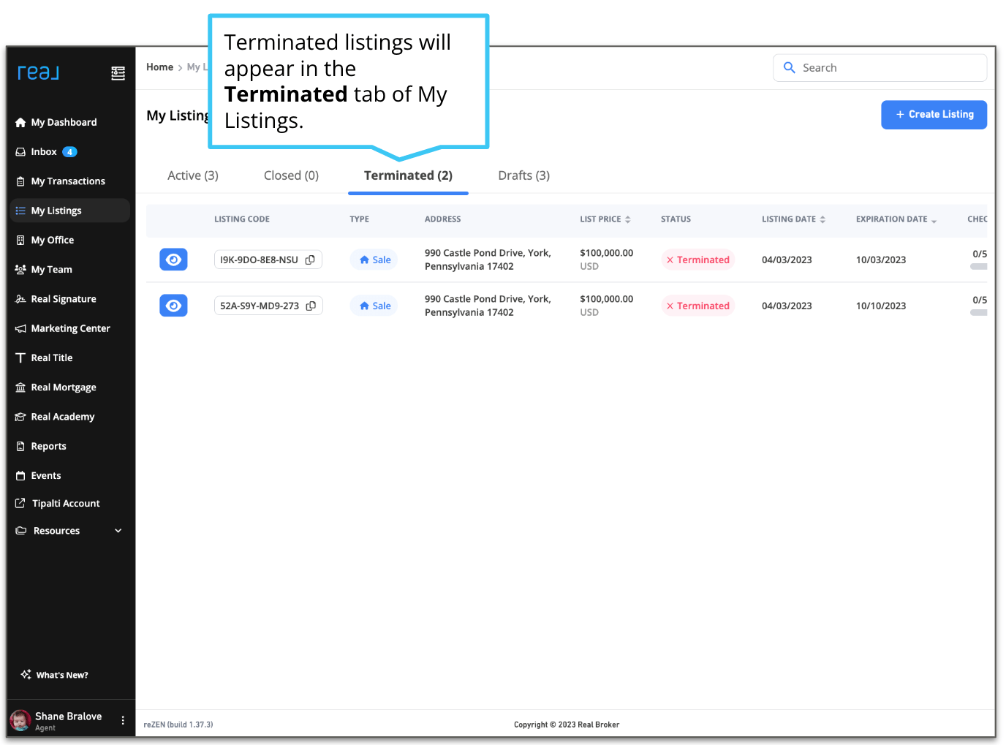Open the Reports section
This screenshot has height=745, width=1006.
pyautogui.click(x=48, y=446)
